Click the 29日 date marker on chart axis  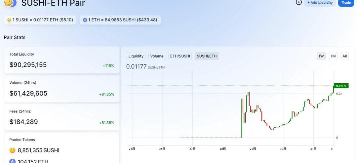(x=253, y=149)
